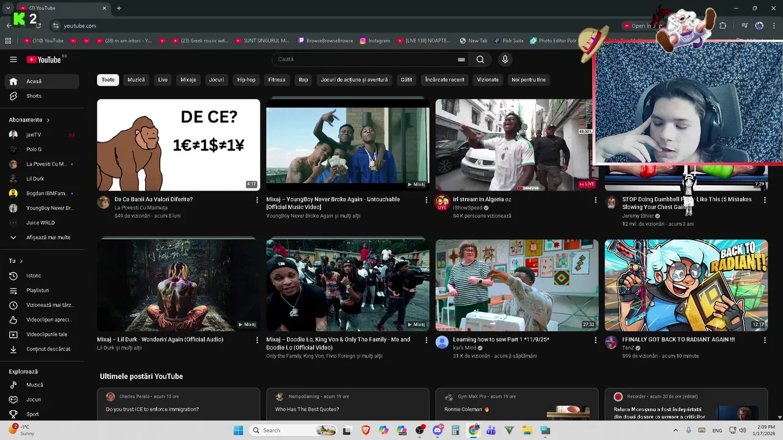The height and width of the screenshot is (440, 783).
Task: Open Calculator from the taskbar
Action: pos(455,430)
